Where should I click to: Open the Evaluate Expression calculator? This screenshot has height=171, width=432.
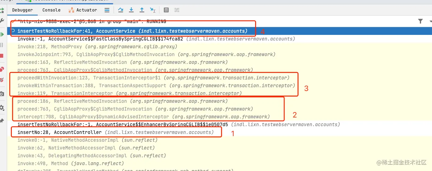pyautogui.click(x=166, y=10)
